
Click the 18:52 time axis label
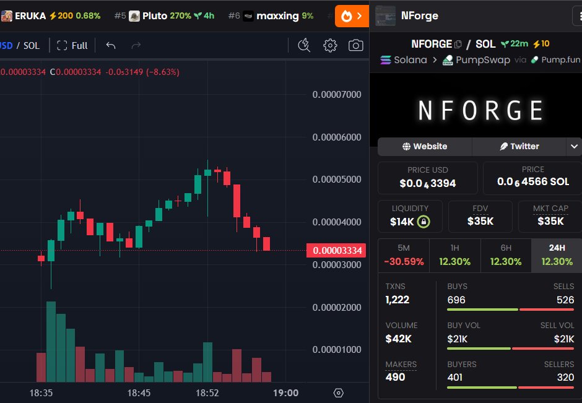[x=207, y=392]
